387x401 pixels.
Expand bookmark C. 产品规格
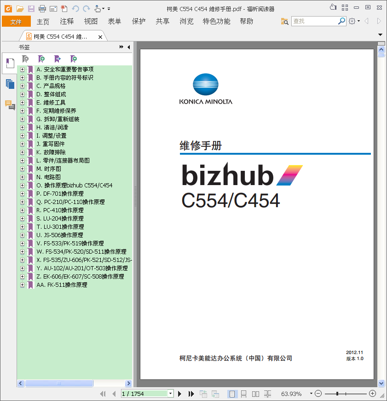point(22,86)
